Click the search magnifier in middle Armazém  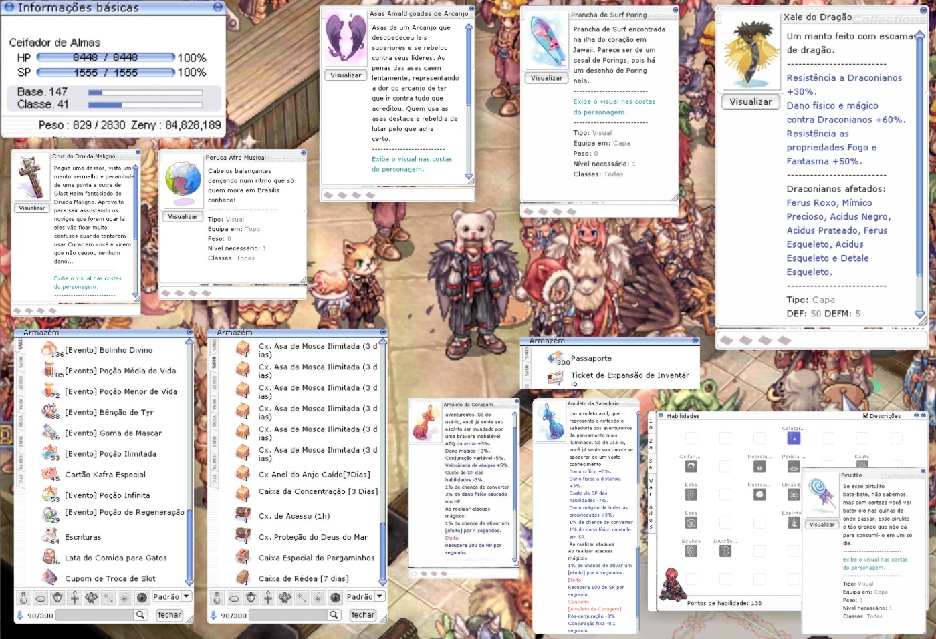[334, 615]
